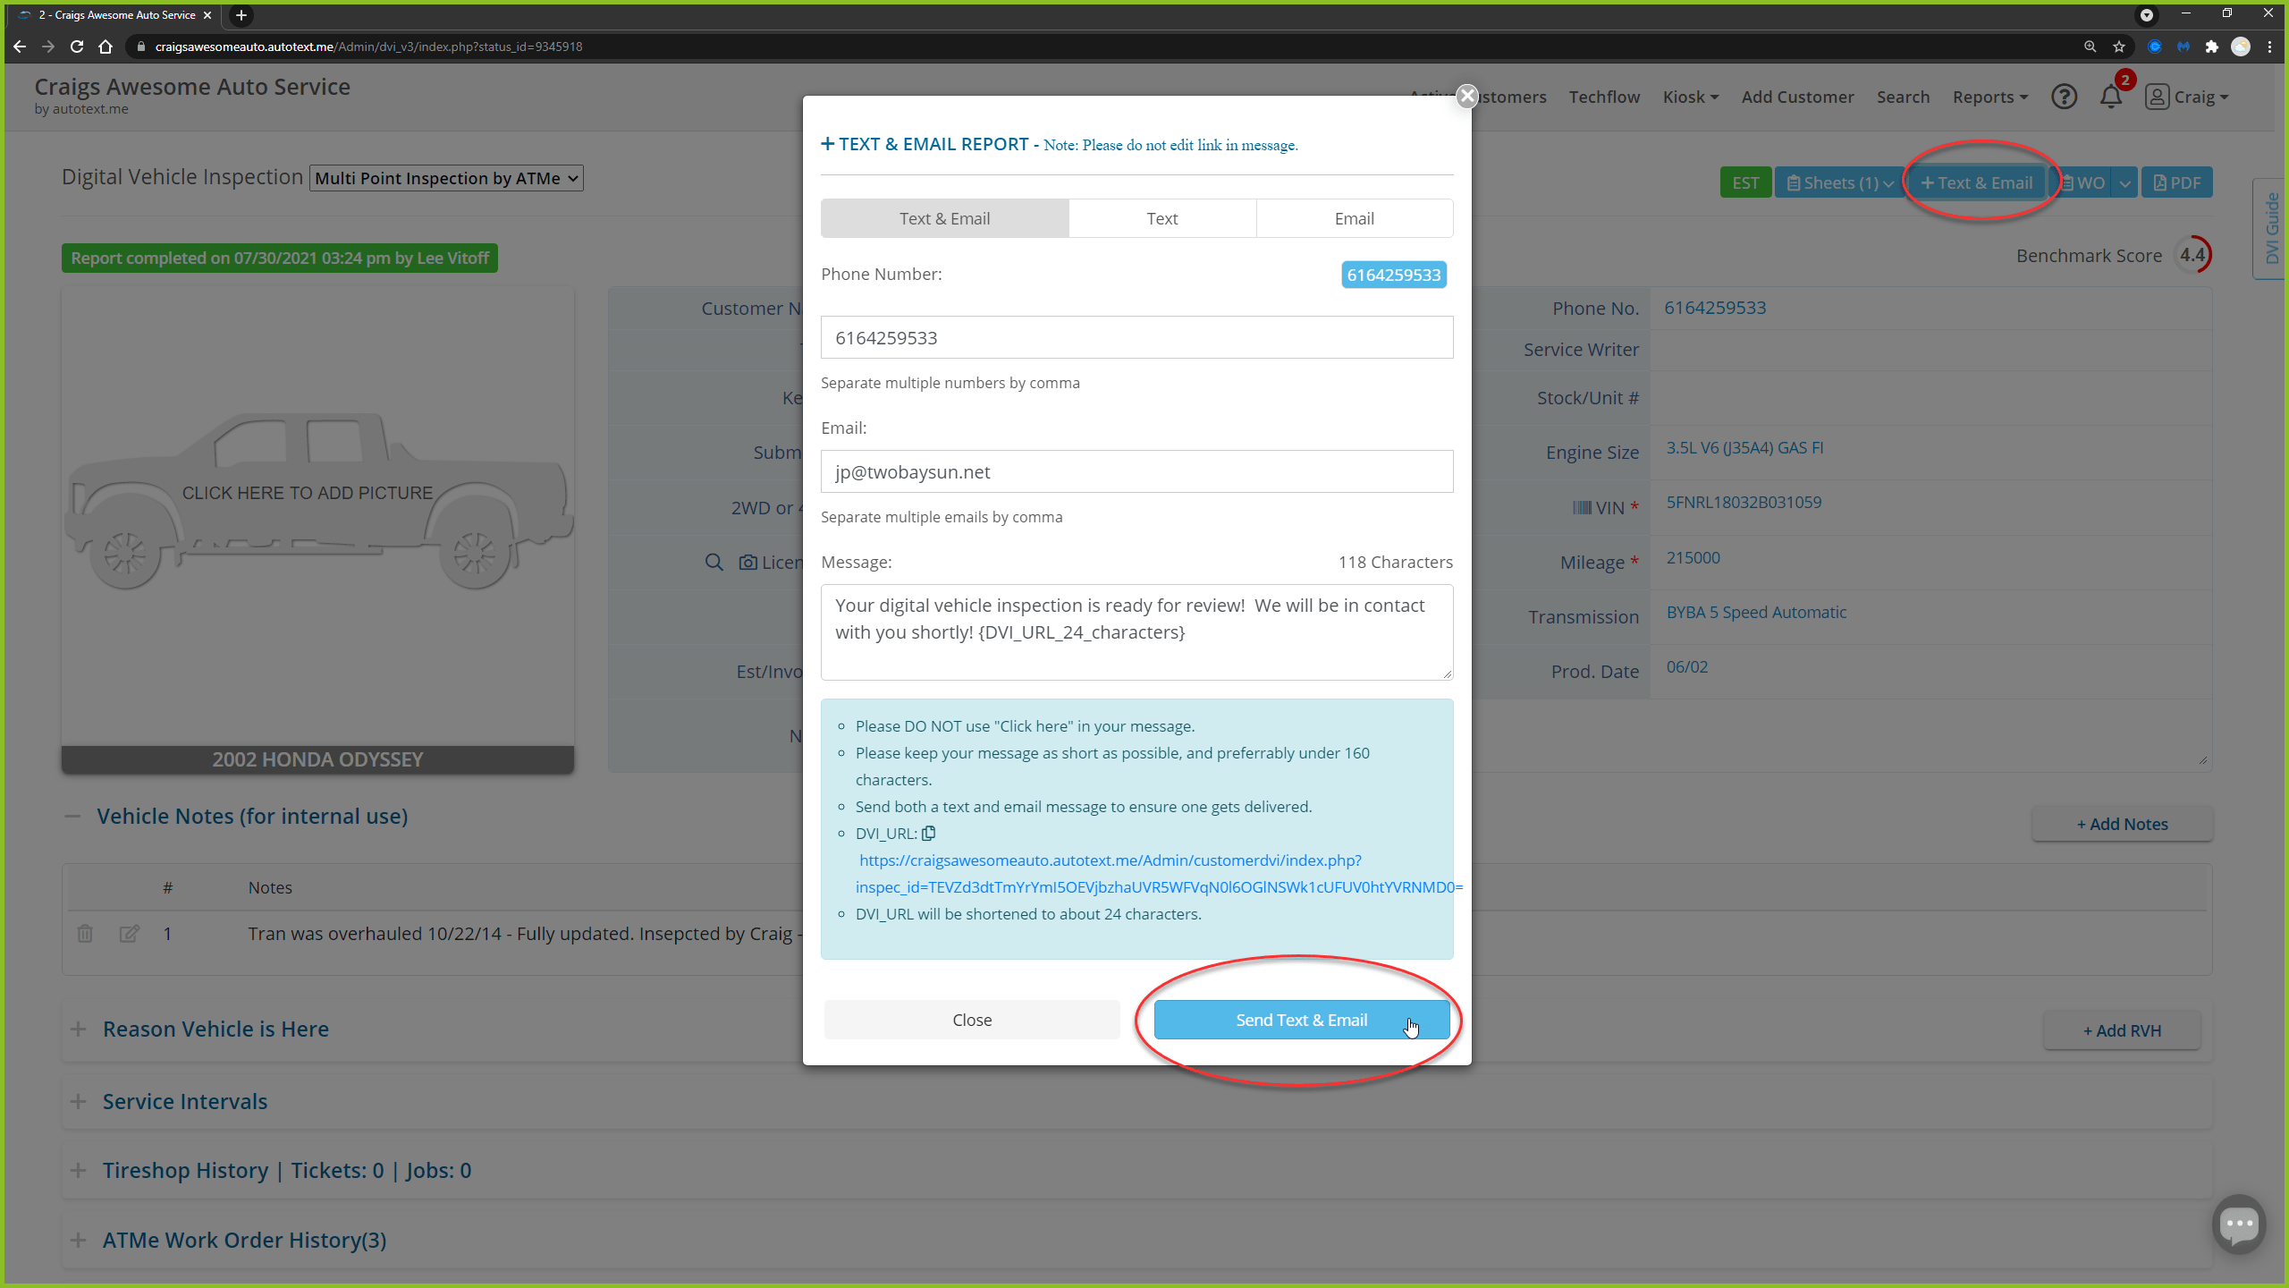Click the license plate search magnifier
Image resolution: width=2289 pixels, height=1288 pixels.
tap(714, 562)
